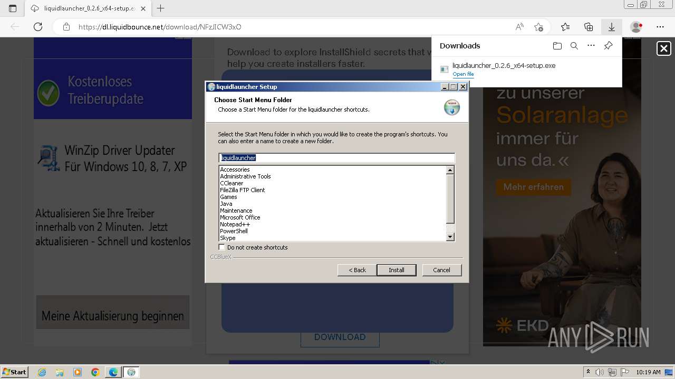
Task: Click the browser Downloads toolbar icon
Action: [611, 27]
